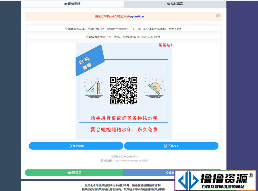Click the 某某祛水印 qqdsw8.cn footer text
Image resolution: width=258 pixels, height=191 pixels.
pos(124,156)
